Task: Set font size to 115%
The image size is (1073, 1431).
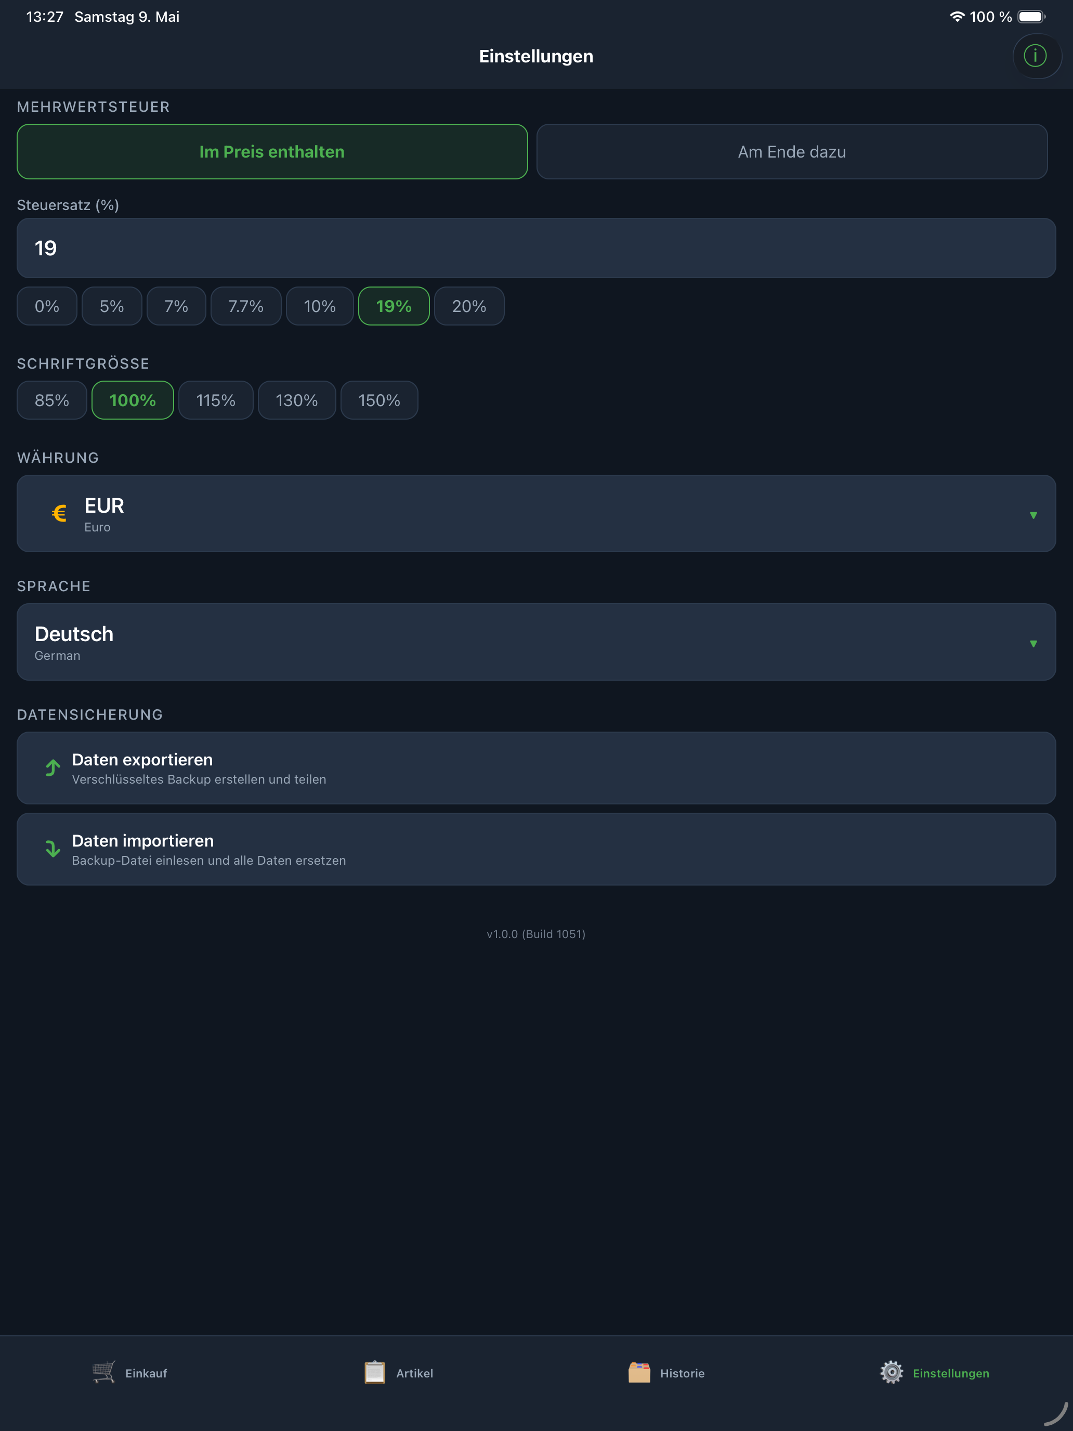Action: [216, 400]
